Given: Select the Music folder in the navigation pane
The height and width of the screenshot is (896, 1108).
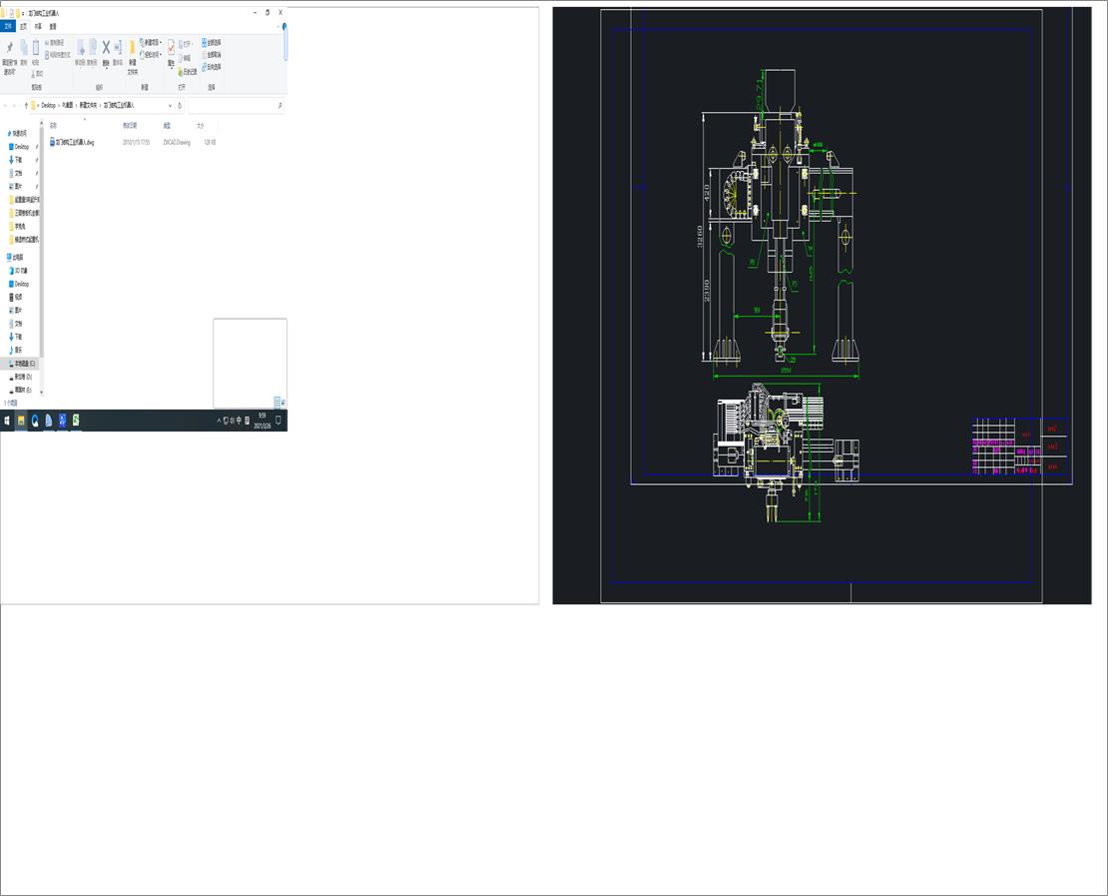Looking at the screenshot, I should pos(18,350).
